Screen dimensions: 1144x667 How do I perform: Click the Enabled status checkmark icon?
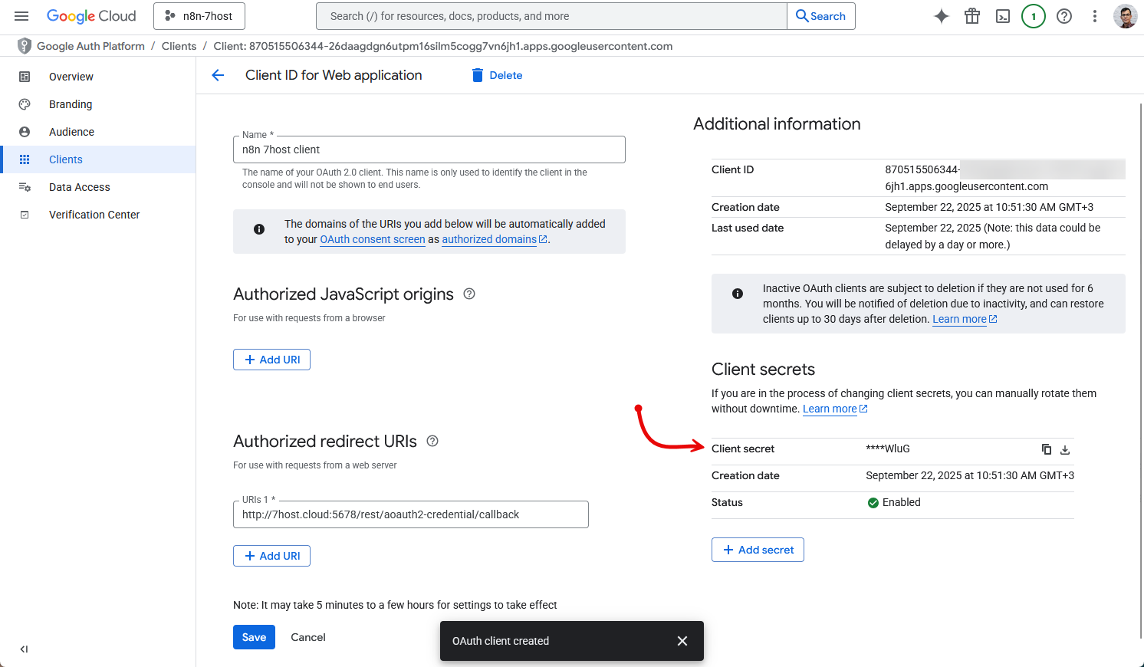(x=873, y=503)
